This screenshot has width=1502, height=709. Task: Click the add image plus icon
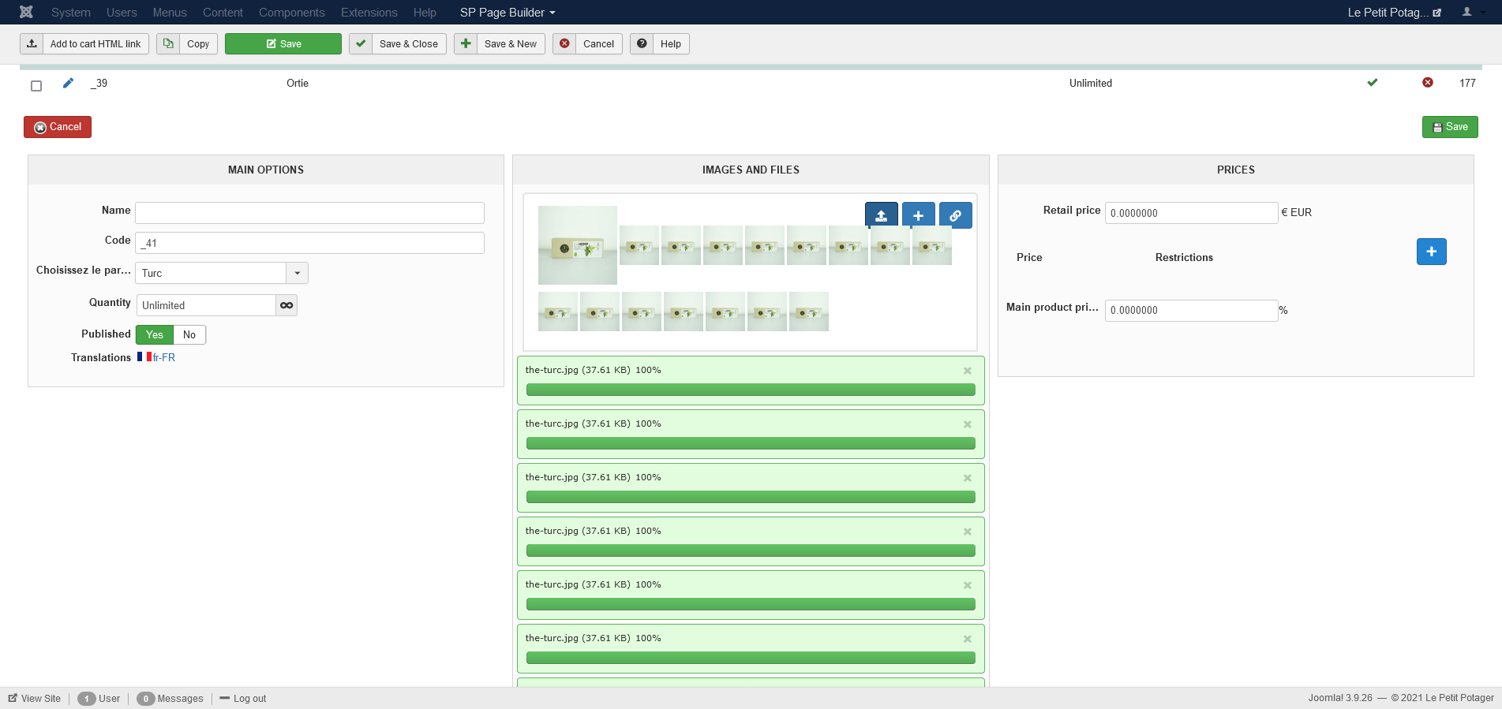click(x=918, y=215)
